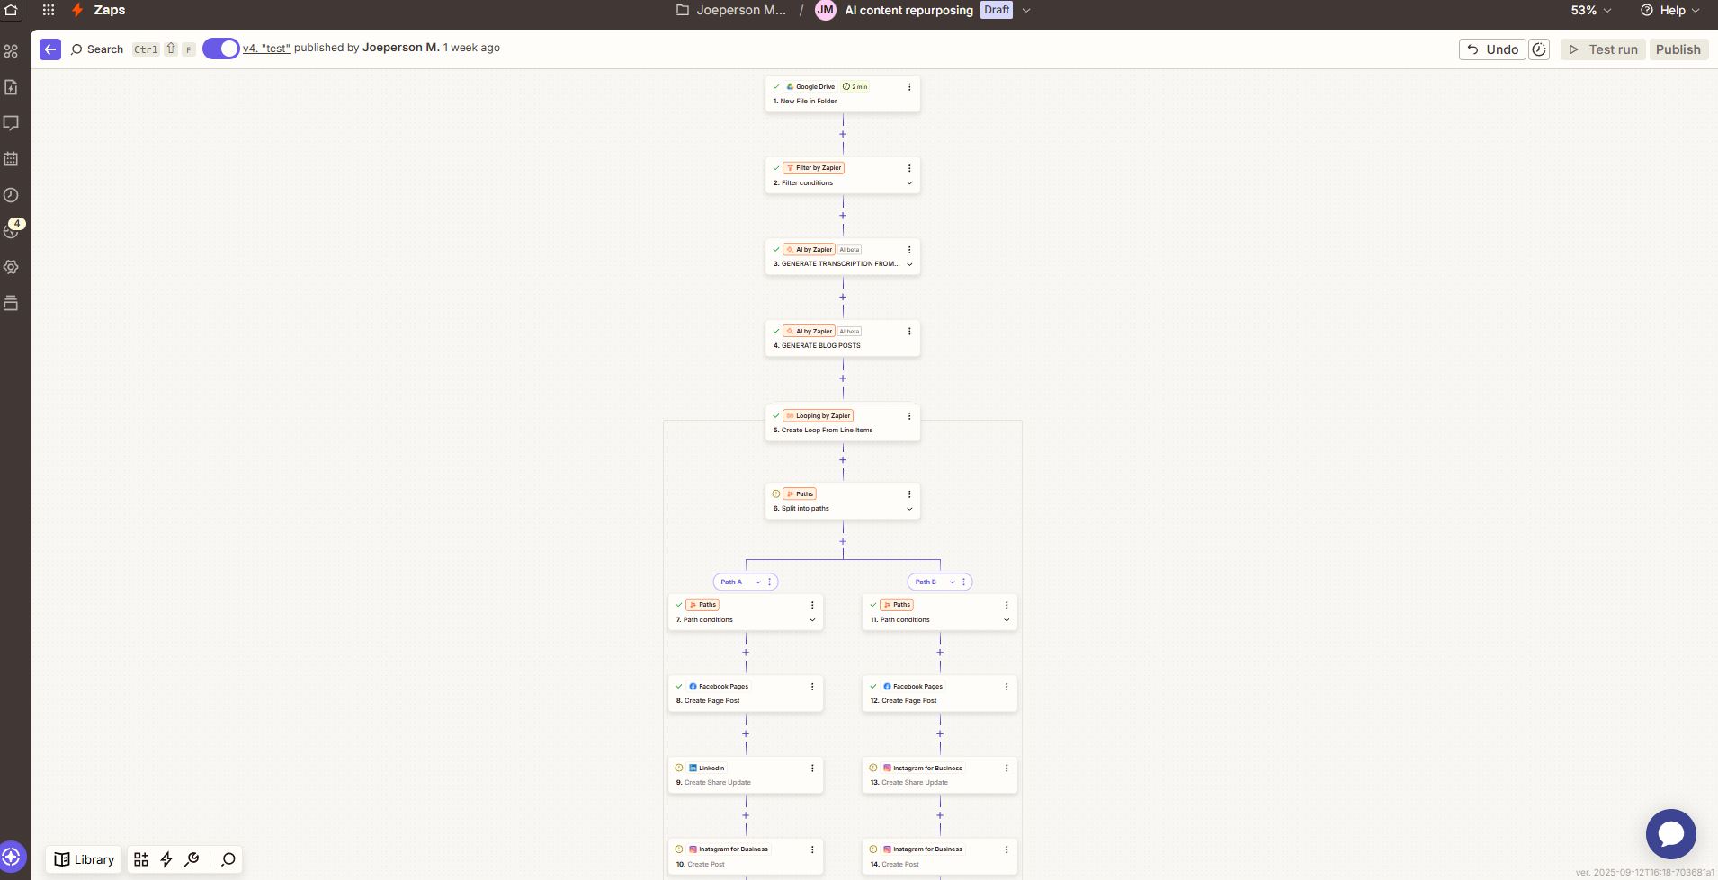
Task: Click the home icon in top-left corner
Action: tap(11, 10)
